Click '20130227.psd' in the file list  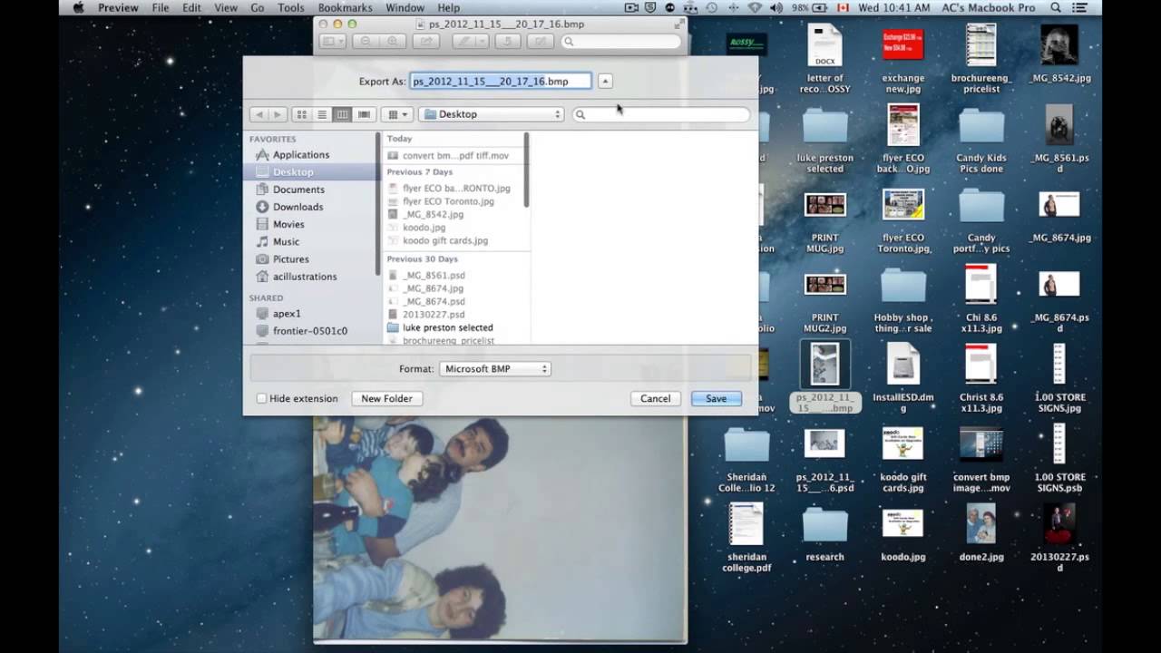tap(434, 315)
